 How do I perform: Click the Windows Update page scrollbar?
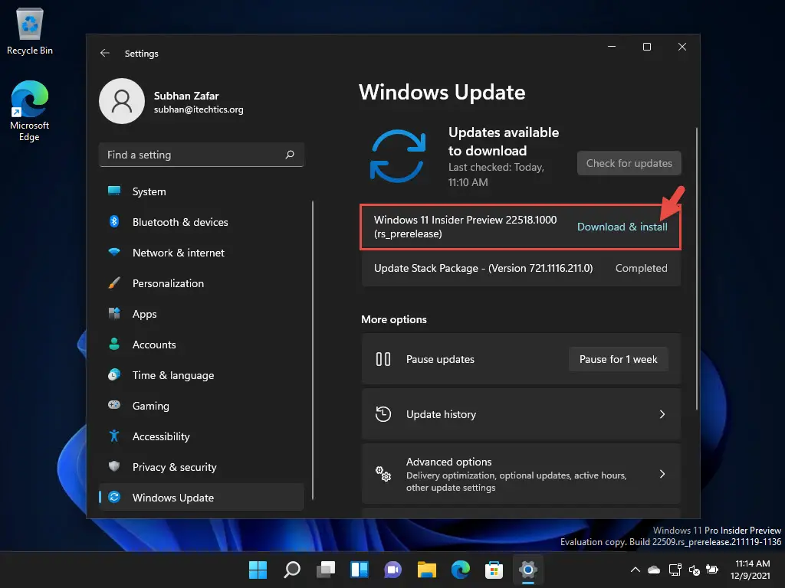pyautogui.click(x=696, y=269)
